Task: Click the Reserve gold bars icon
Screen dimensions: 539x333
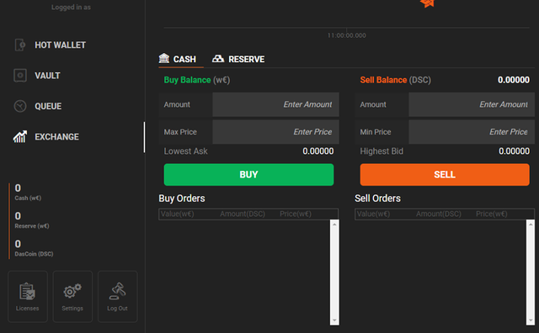Action: tap(218, 58)
